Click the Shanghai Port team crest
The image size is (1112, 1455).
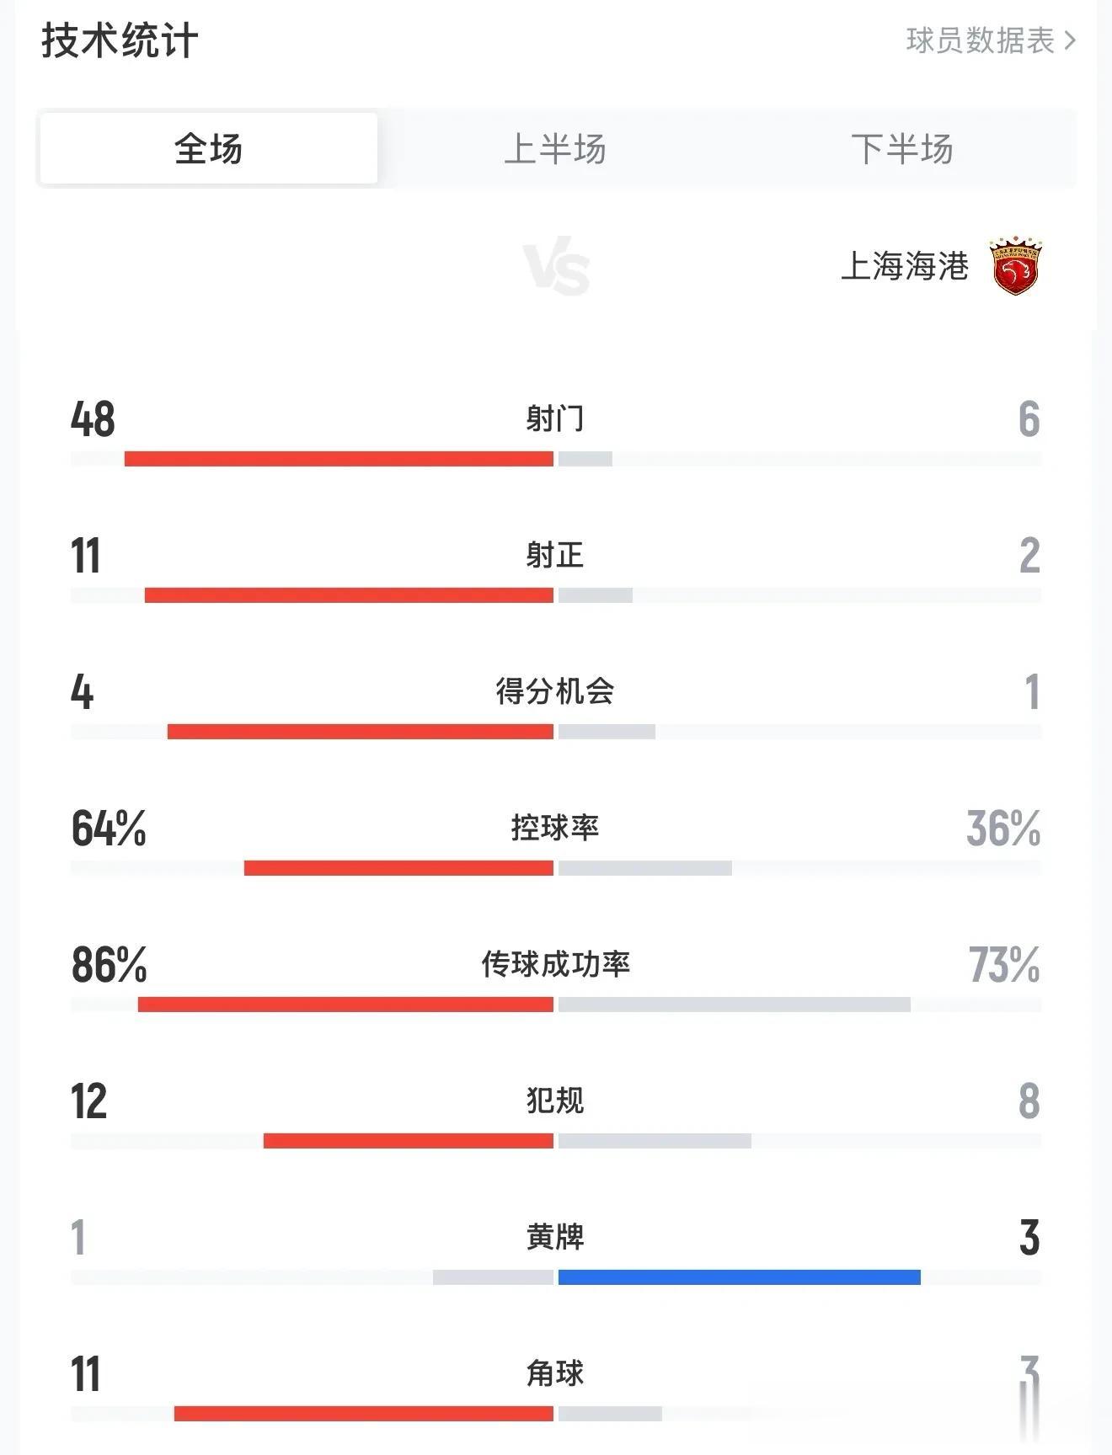[x=1016, y=266]
